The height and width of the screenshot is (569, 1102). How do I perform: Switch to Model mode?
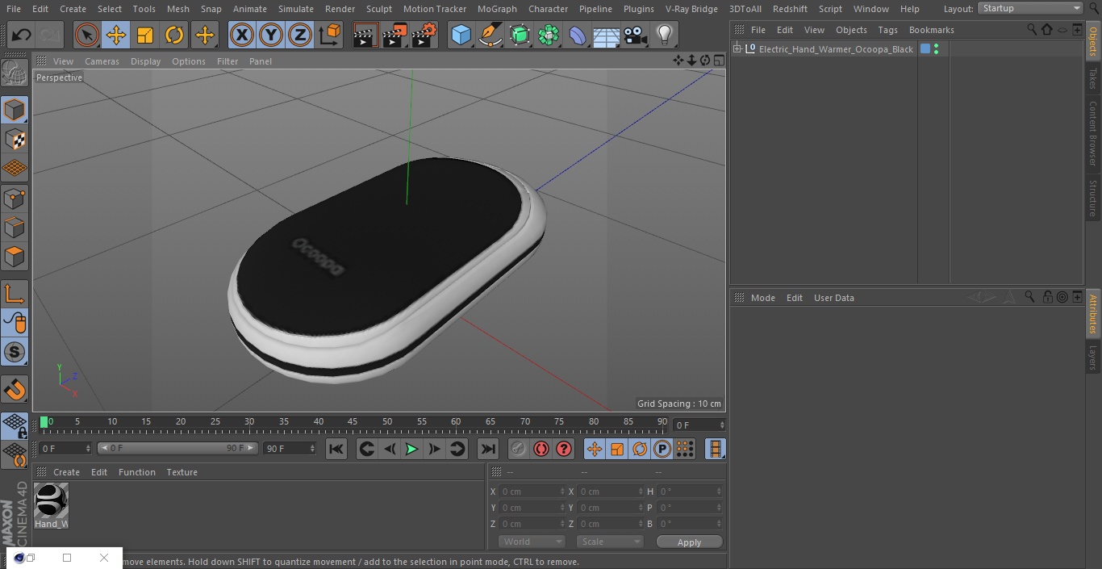coord(15,110)
